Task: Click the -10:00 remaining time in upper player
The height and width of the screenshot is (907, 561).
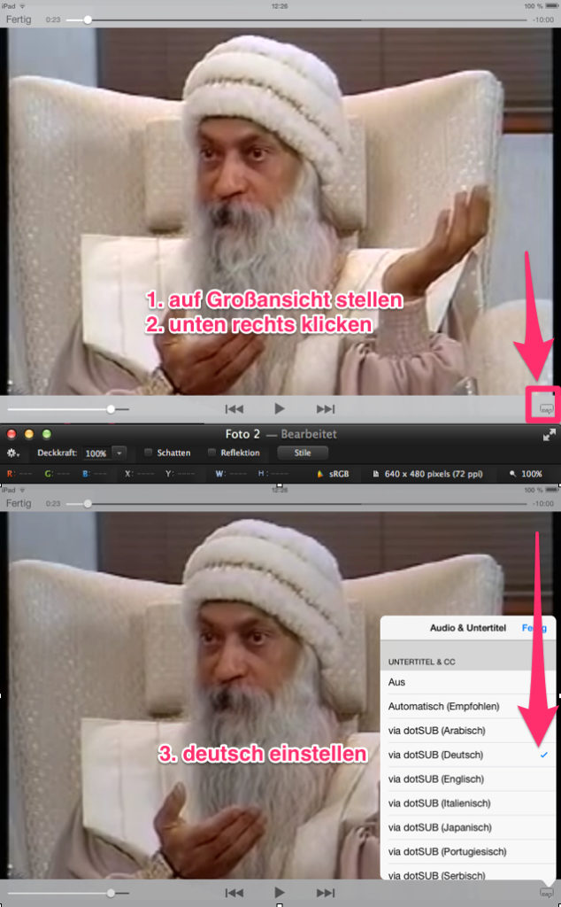Action: tap(543, 19)
